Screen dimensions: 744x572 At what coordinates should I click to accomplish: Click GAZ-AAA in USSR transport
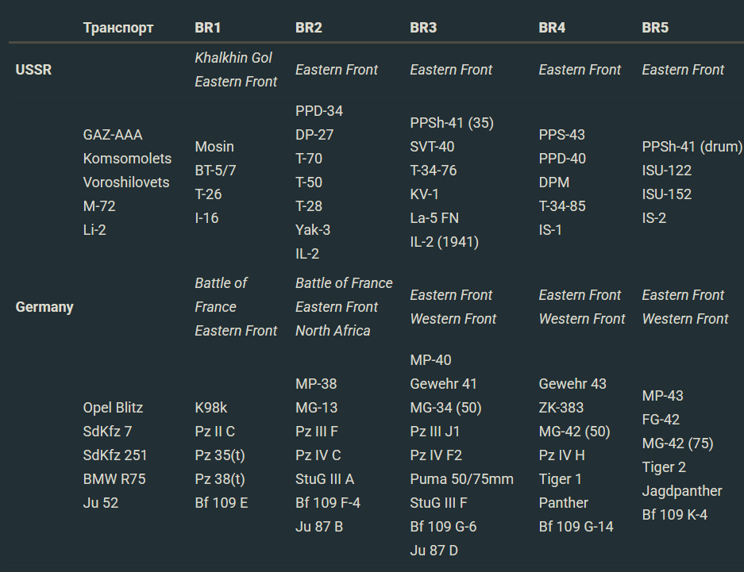pyautogui.click(x=113, y=135)
